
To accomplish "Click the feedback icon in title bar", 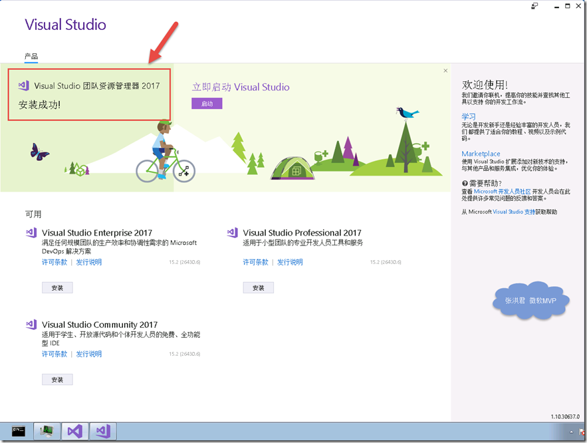I will tap(534, 6).
